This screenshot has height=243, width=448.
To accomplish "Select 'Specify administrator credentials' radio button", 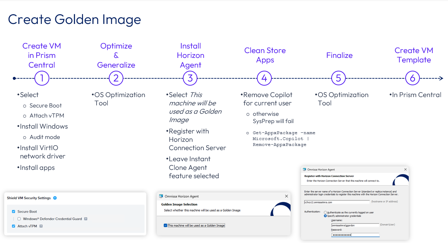I will [325, 216].
